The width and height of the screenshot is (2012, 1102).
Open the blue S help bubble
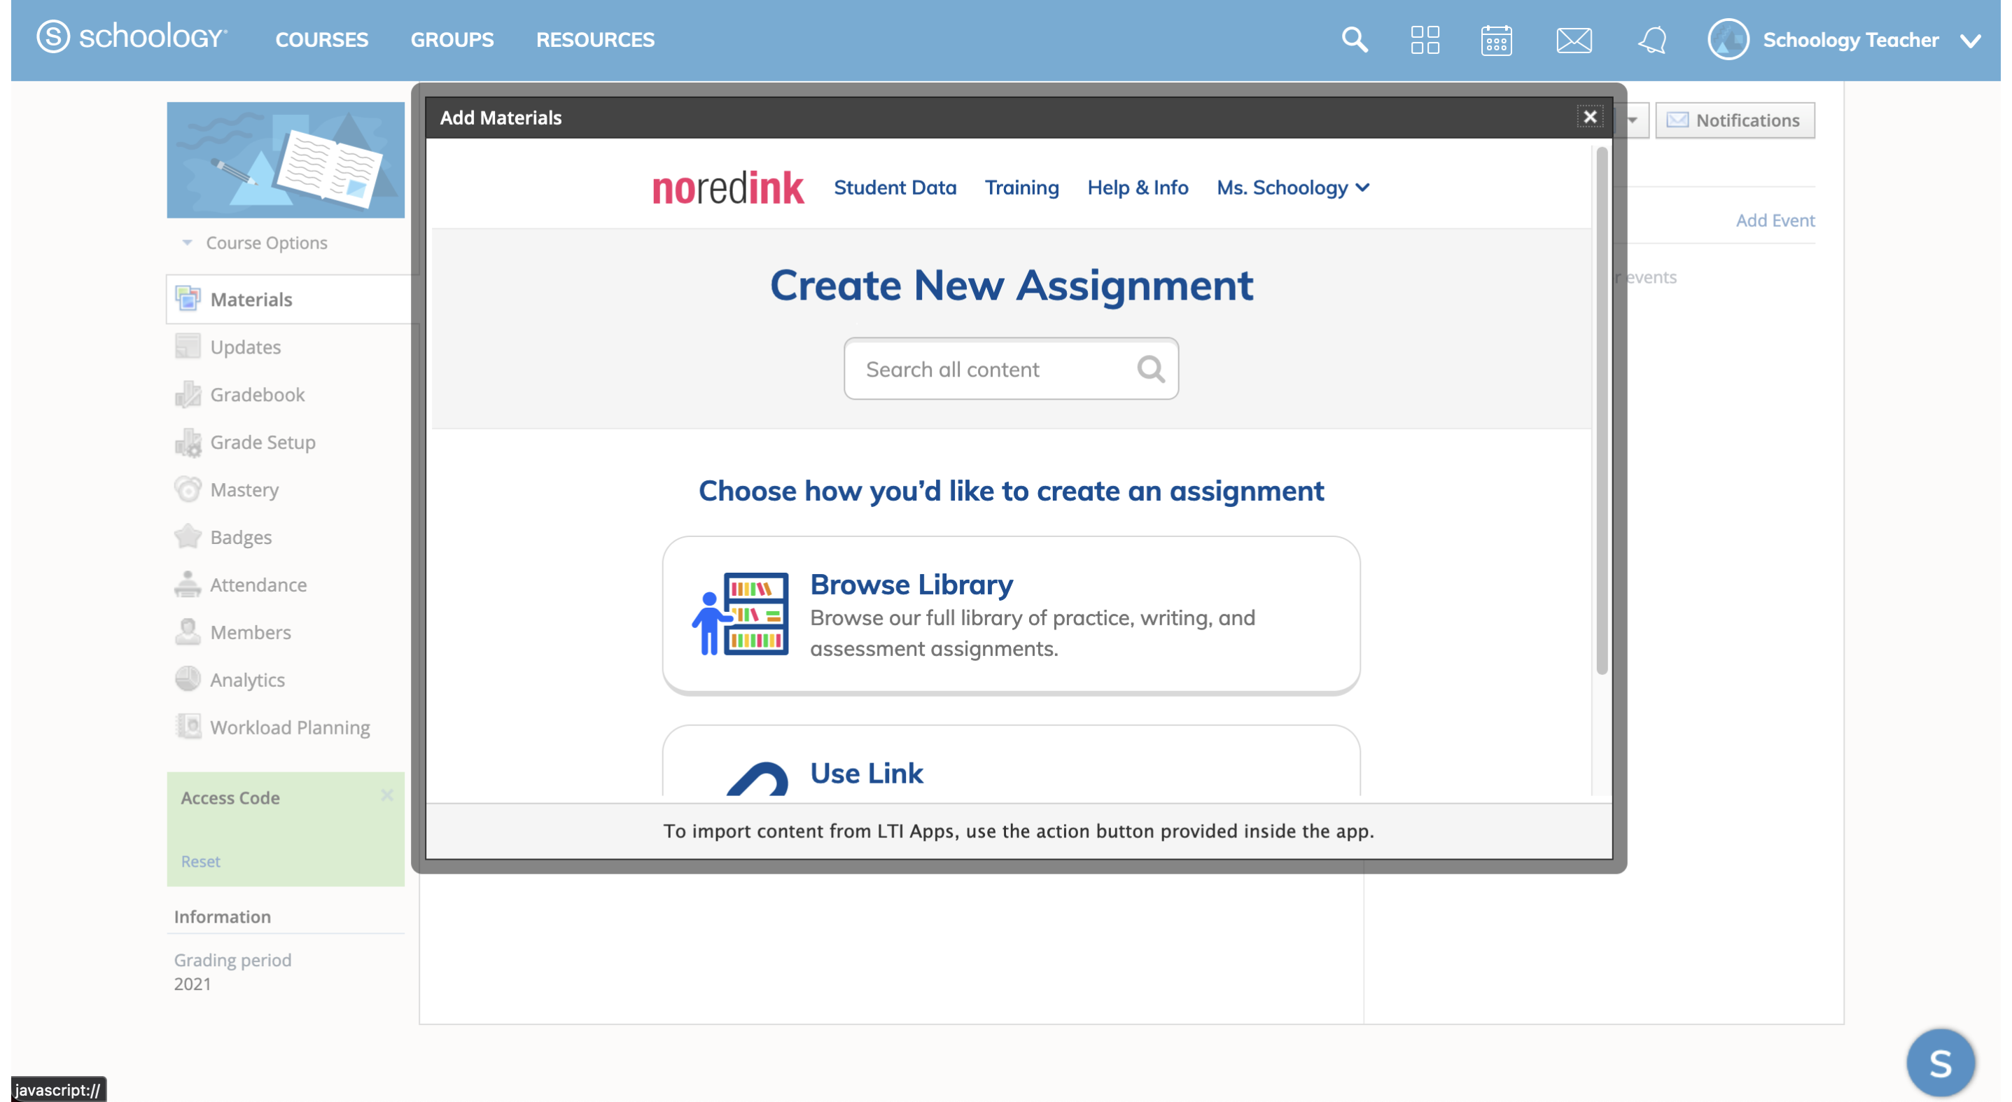(1939, 1062)
